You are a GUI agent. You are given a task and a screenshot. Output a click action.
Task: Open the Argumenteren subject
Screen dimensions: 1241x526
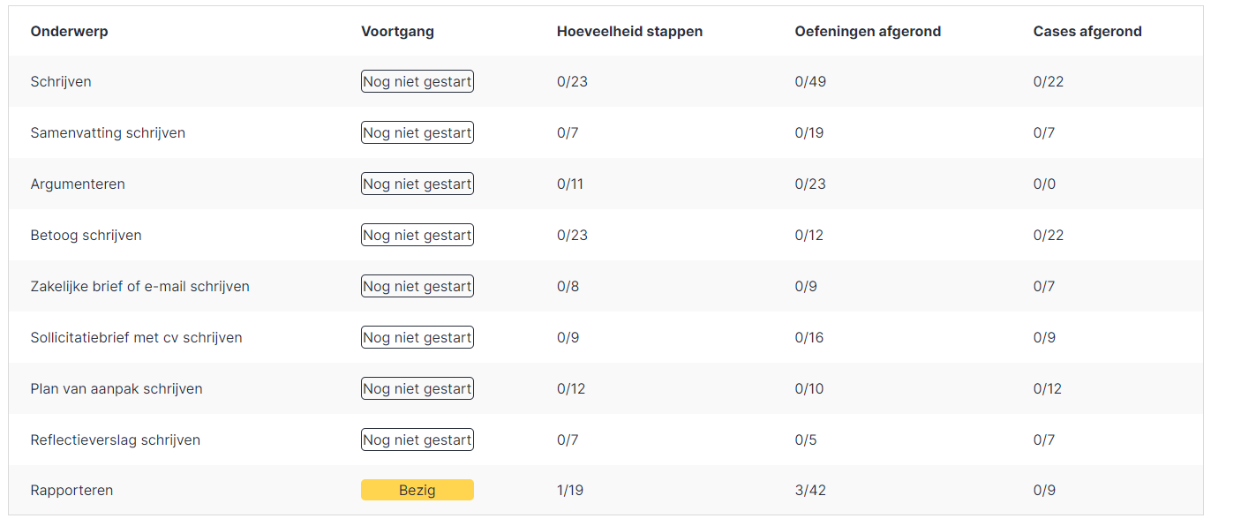[78, 184]
